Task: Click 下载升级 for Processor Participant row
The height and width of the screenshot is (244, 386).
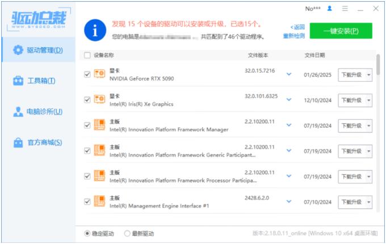Action: point(352,176)
